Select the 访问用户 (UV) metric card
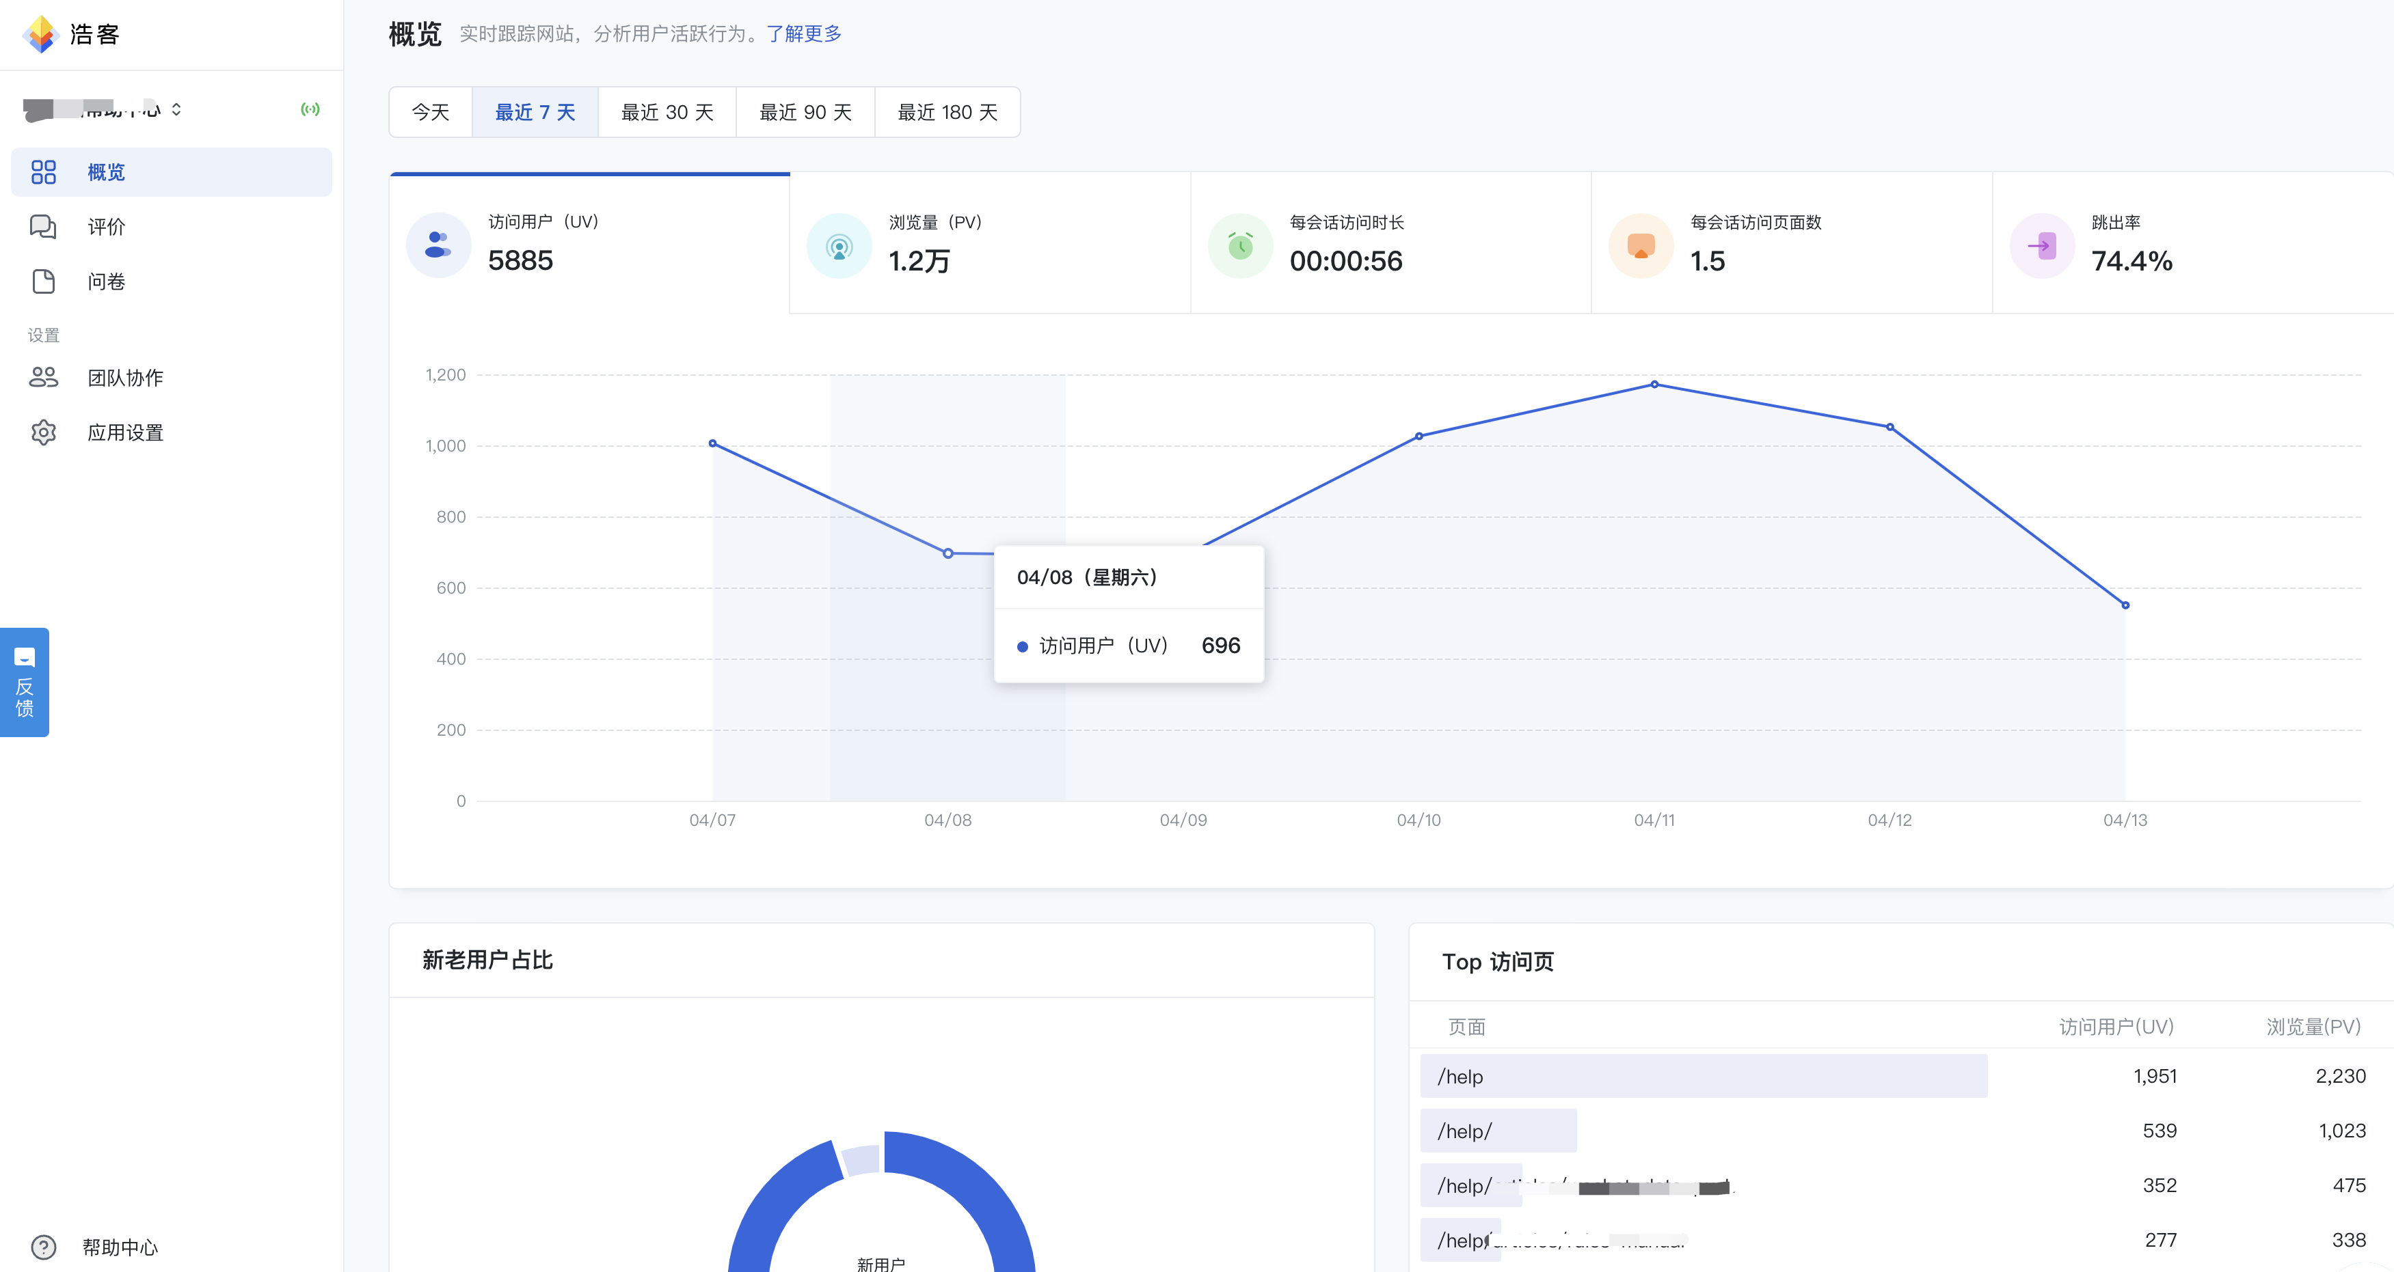 (590, 244)
